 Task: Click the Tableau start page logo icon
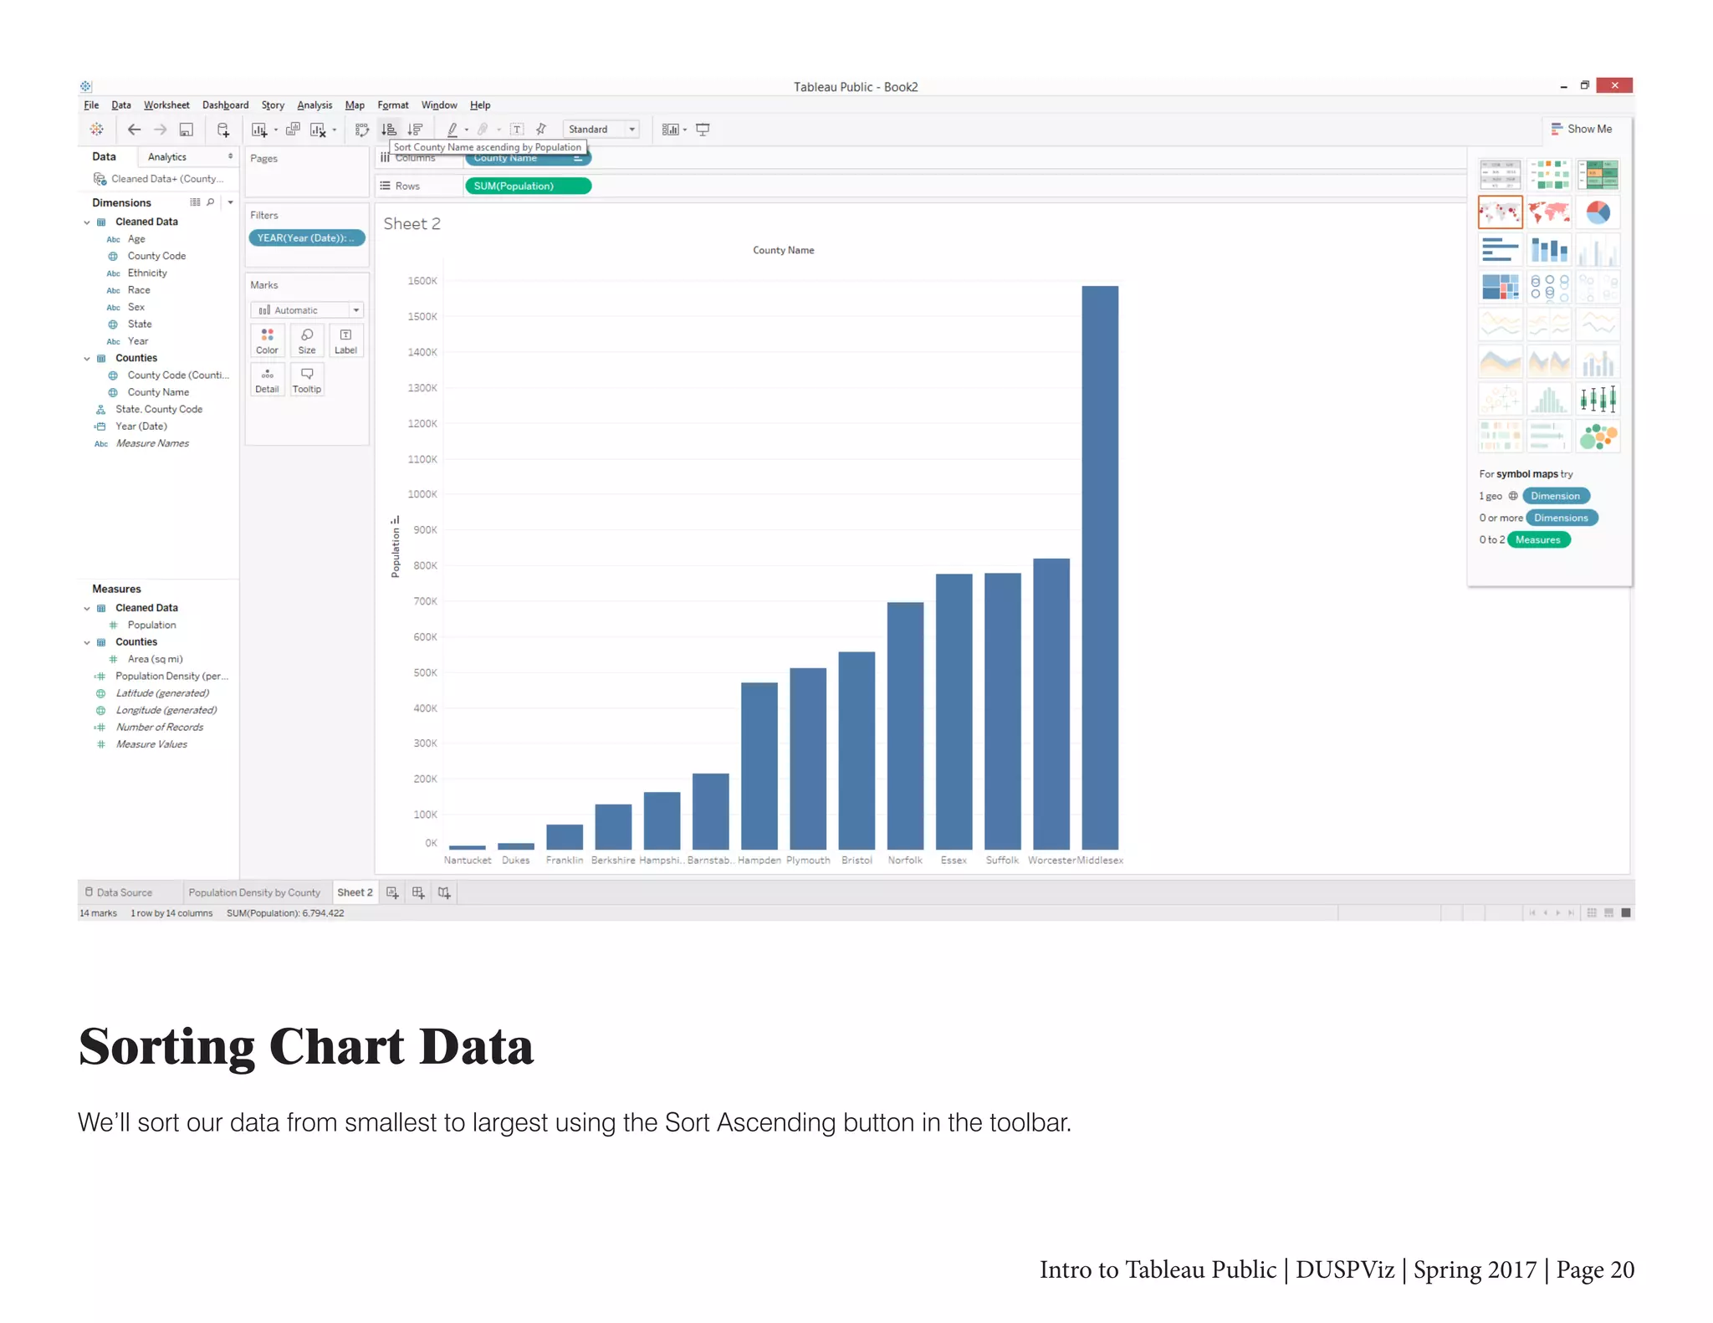pyautogui.click(x=97, y=130)
